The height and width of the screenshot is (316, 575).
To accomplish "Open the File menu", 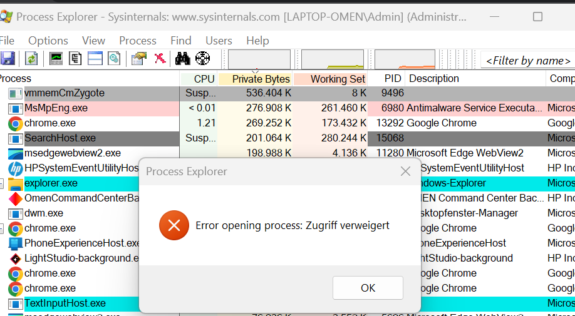I will click(7, 41).
